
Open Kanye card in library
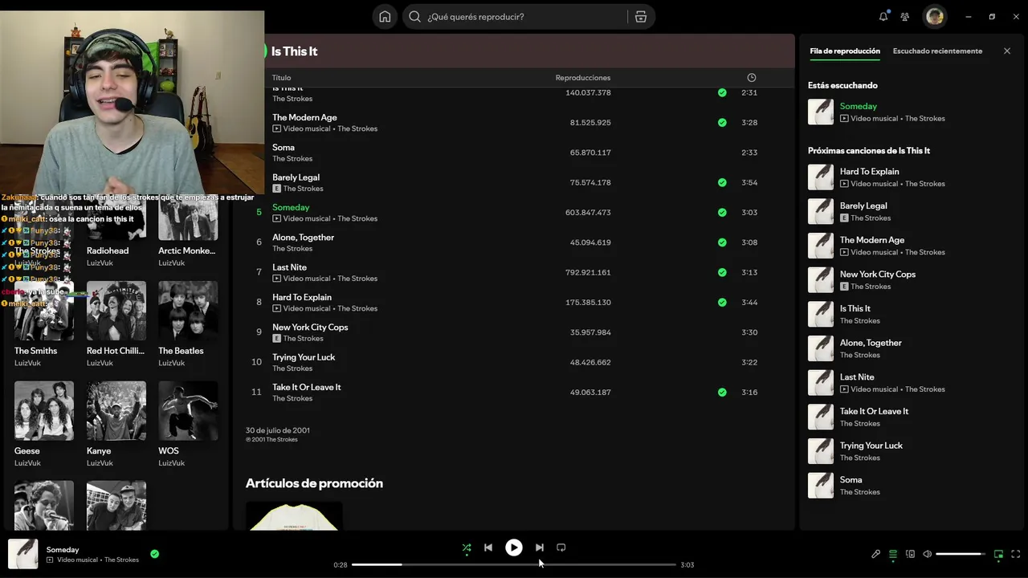(x=116, y=424)
